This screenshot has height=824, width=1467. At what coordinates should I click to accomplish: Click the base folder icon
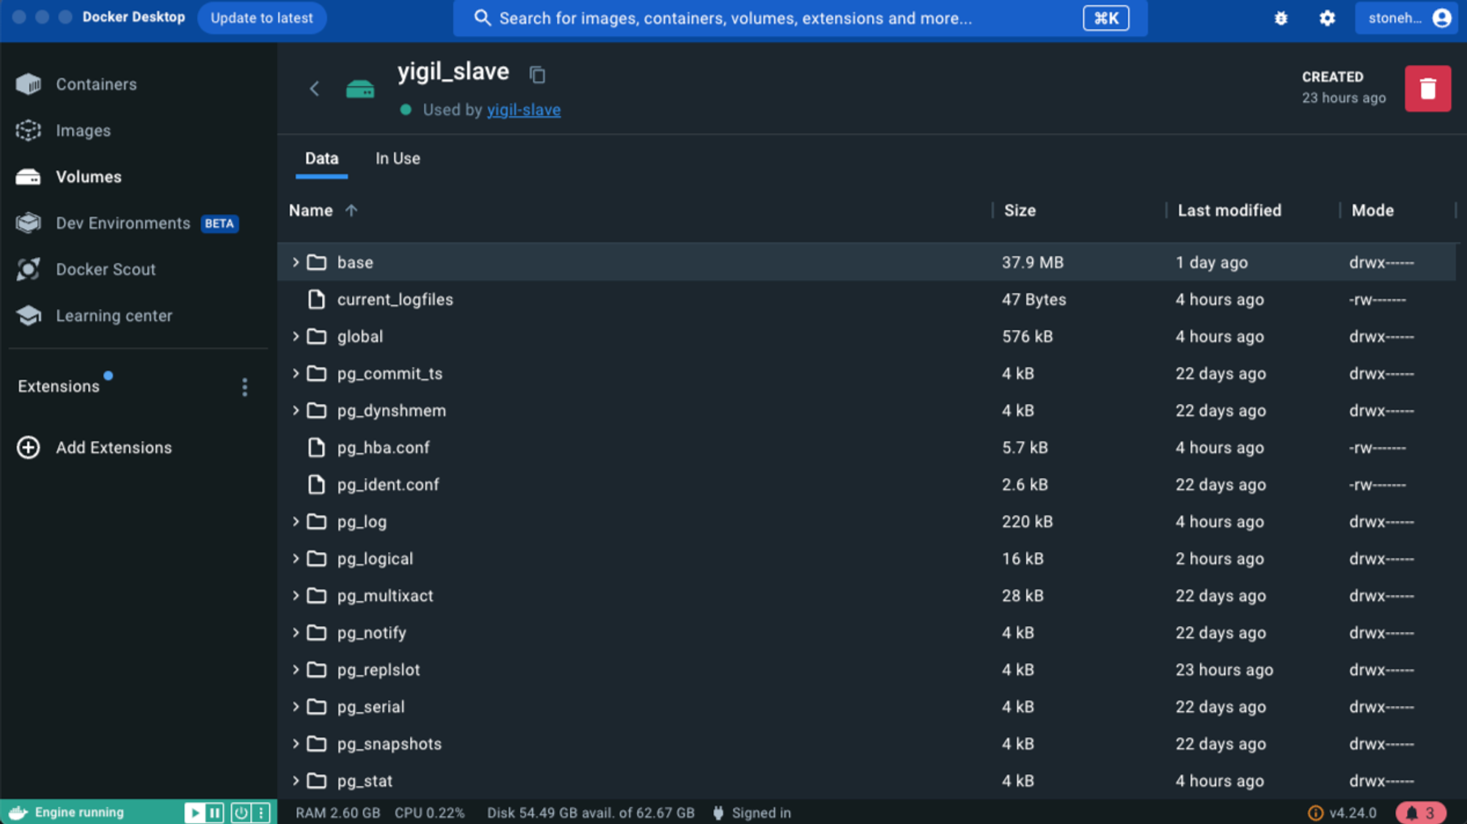pos(316,262)
